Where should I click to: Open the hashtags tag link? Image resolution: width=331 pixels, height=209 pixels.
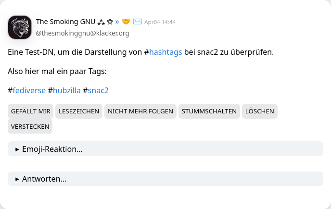coord(165,52)
